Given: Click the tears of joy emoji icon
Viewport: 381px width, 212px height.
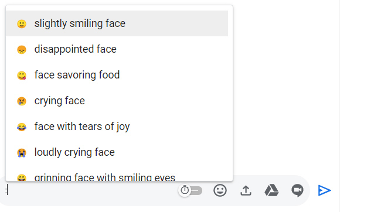Looking at the screenshot, I should [x=22, y=127].
